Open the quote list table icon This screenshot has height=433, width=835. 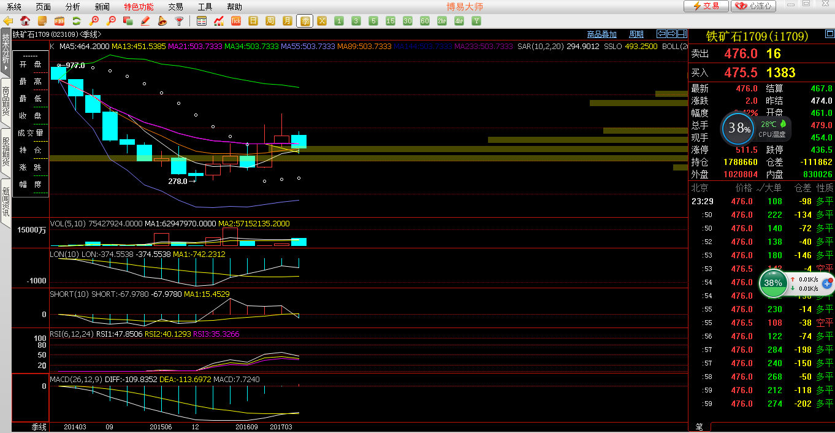pos(202,21)
